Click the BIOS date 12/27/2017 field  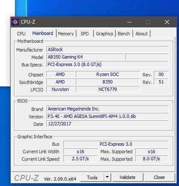107,124
